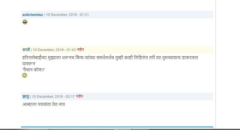Click the word यावरून in साती's comment
The height and width of the screenshot is (130, 240).
pos(29,64)
